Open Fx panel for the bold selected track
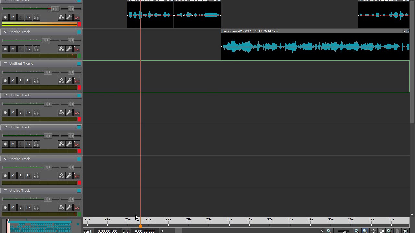Screen dimensions: 415x233 (x=28, y=81)
